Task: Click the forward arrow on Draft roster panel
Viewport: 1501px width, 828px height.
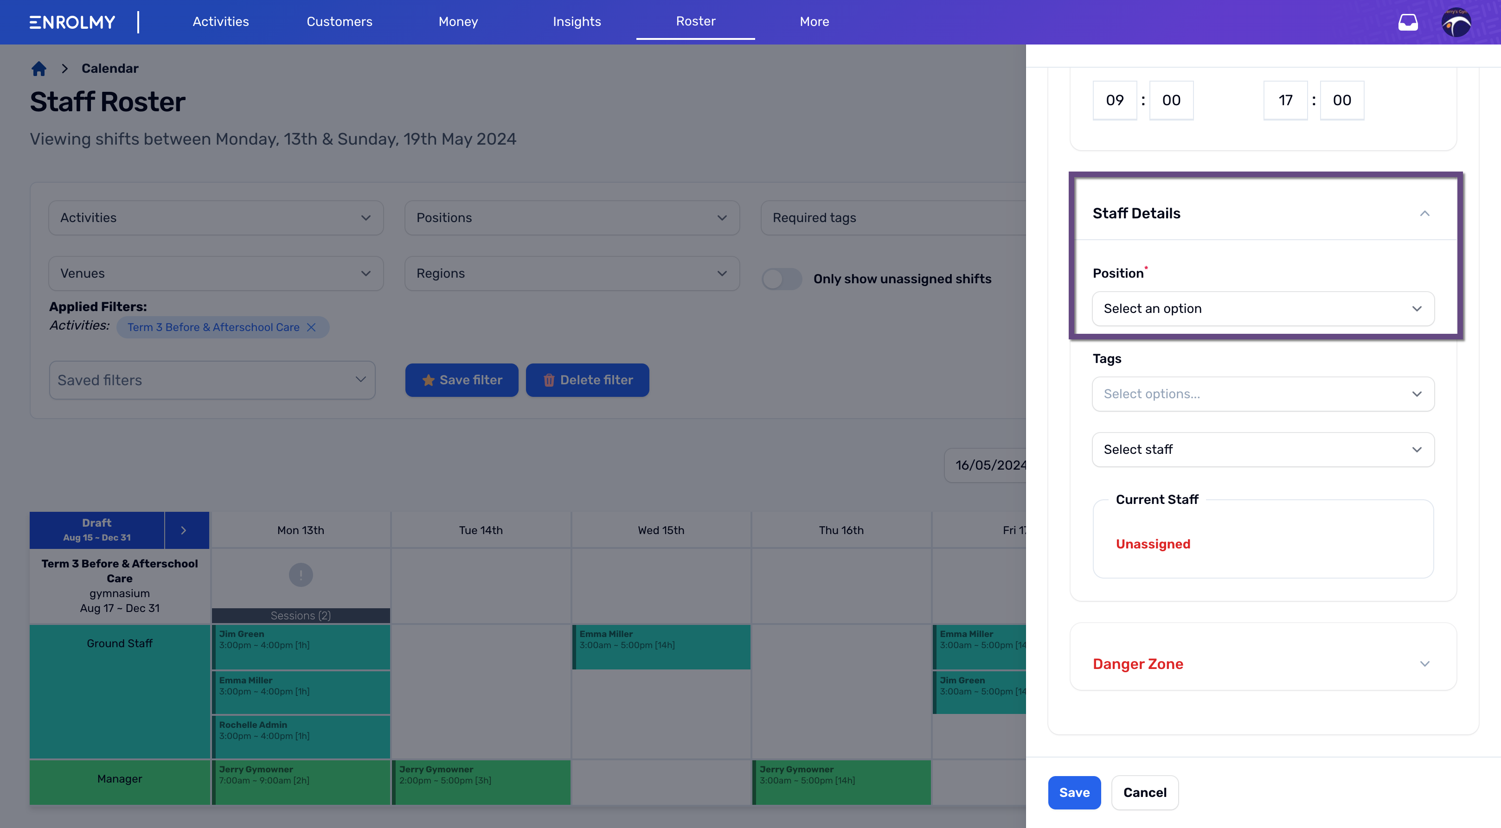Action: pos(184,529)
